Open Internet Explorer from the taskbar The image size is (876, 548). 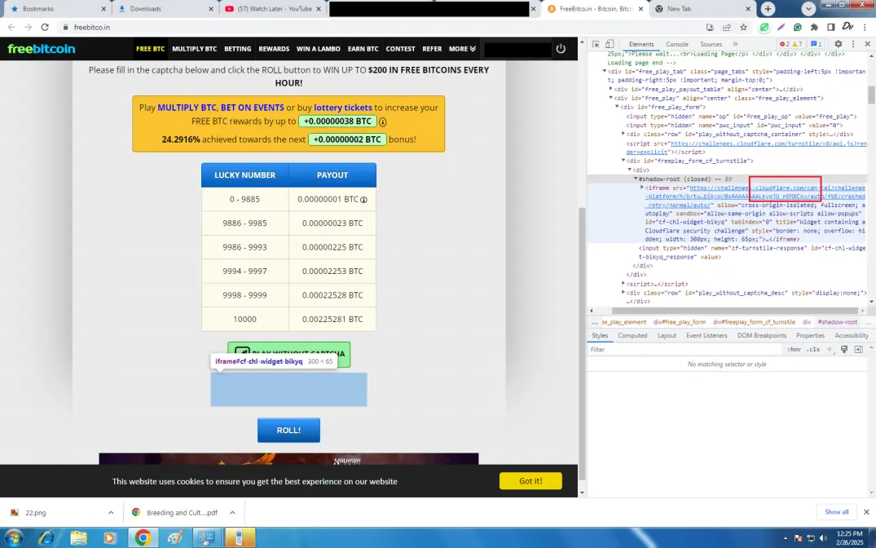click(46, 537)
